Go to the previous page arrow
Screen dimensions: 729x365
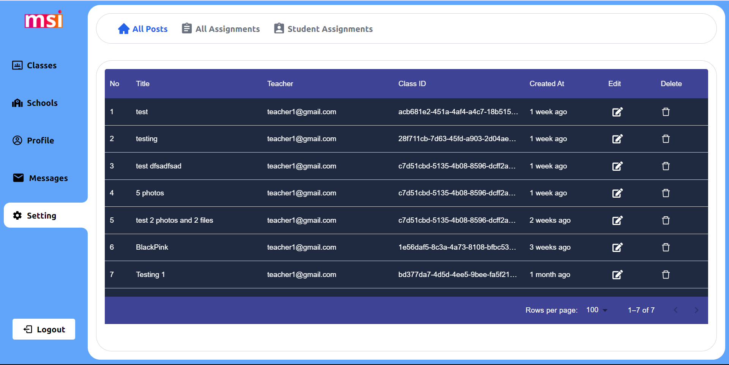coord(675,310)
